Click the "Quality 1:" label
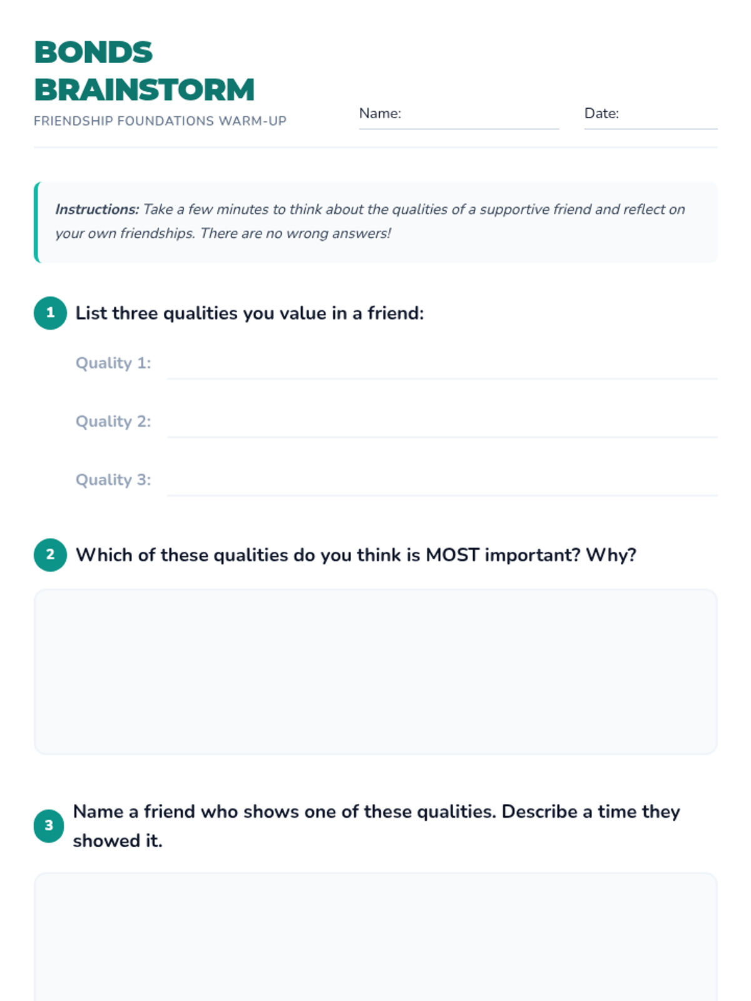Image resolution: width=751 pixels, height=1001 pixels. [x=113, y=363]
